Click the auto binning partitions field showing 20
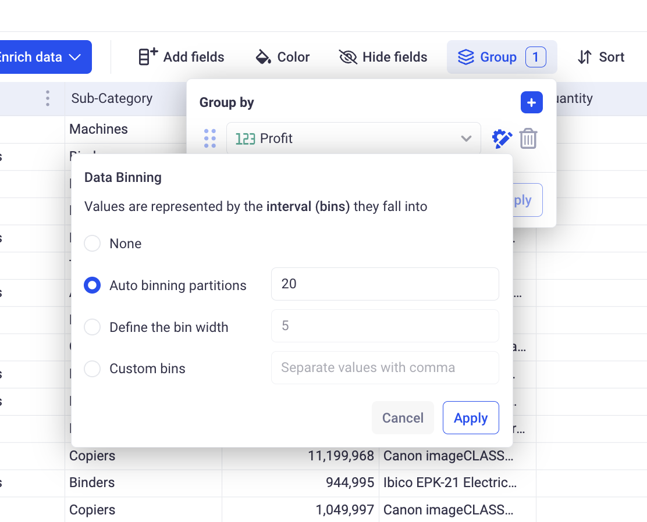647x522 pixels. coord(385,284)
